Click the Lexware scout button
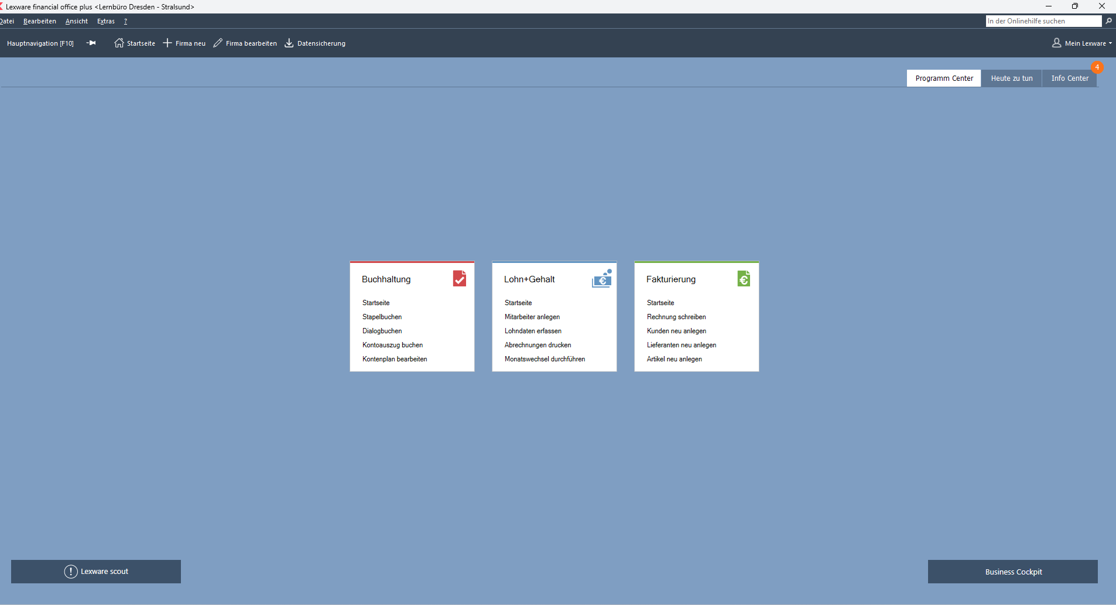Screen dimensions: 1116x605 [x=96, y=572]
